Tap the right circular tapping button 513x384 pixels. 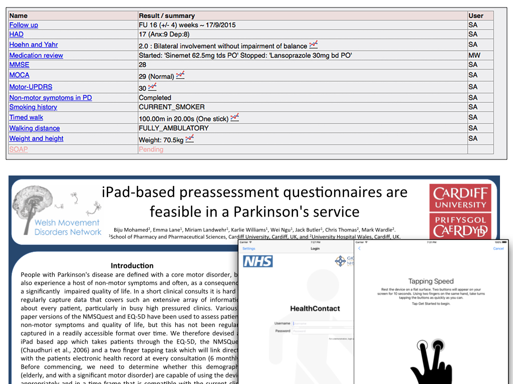point(438,345)
